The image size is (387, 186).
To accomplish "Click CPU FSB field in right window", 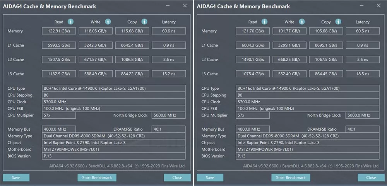I will pyautogui.click(x=308, y=108).
